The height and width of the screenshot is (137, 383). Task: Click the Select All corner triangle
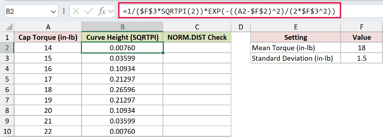9,27
